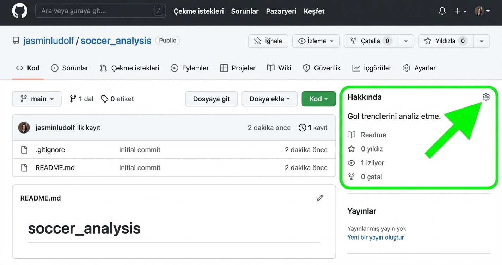Switch to the Eylemler tab
This screenshot has height=265, width=502.
coord(190,68)
